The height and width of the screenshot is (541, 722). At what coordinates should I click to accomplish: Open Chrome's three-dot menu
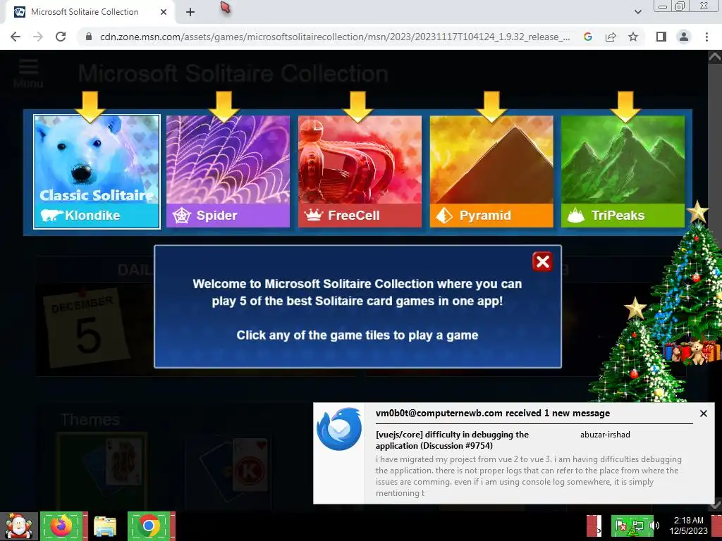tap(706, 37)
